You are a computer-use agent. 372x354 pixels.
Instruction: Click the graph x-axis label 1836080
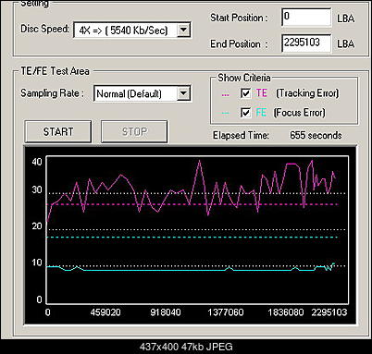pos(286,312)
